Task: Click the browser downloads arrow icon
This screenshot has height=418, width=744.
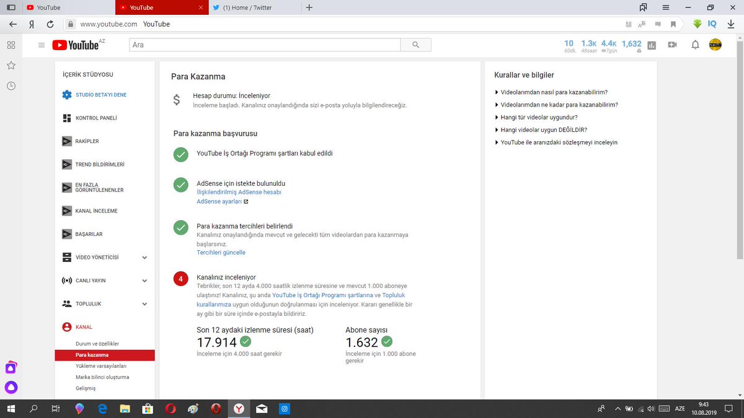Action: [731, 24]
